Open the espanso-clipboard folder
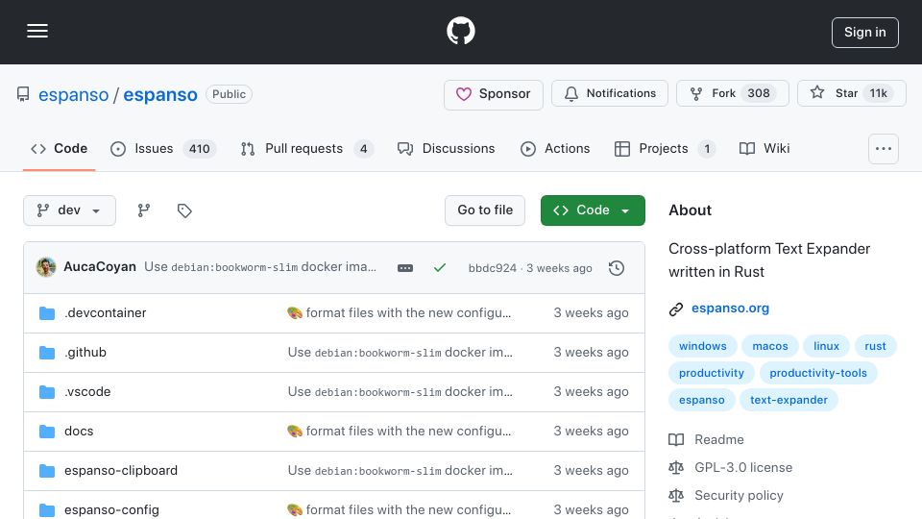Viewport: 922px width, 519px height. point(121,471)
